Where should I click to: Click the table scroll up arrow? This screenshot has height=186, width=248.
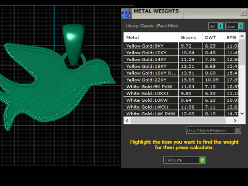[x=242, y=36]
